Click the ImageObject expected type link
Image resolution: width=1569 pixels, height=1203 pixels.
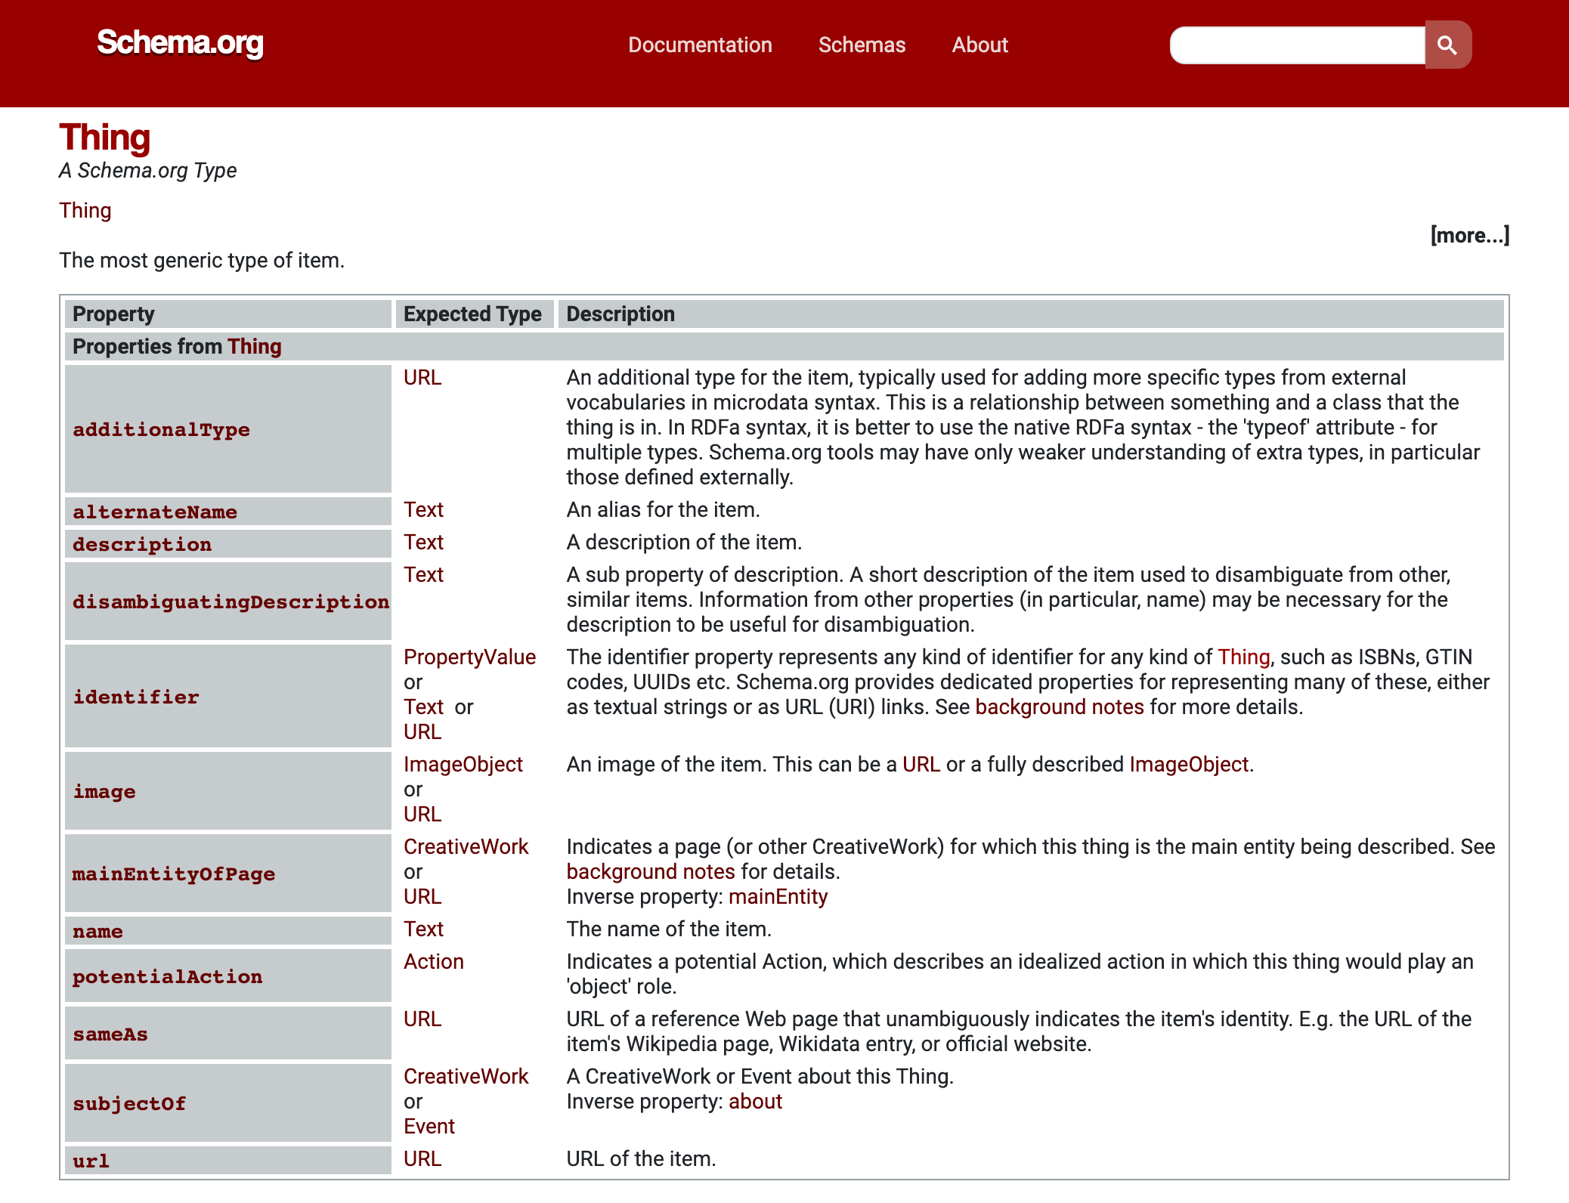click(x=461, y=763)
